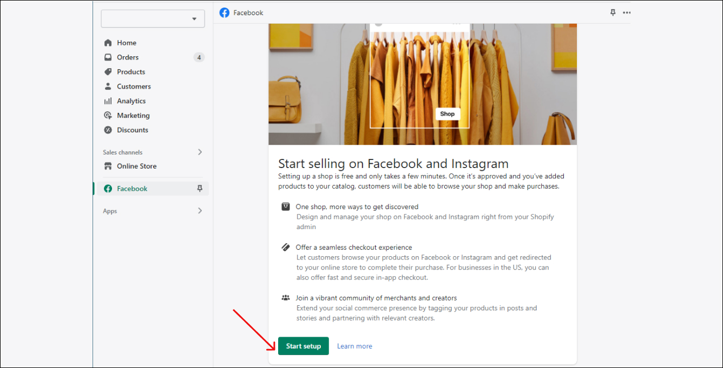Screen dimensions: 723x368
Task: Select the Facebook sales channel label
Action: [132, 189]
